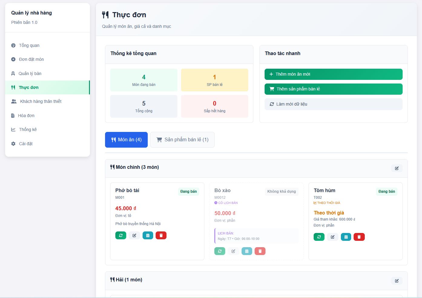Click the Ngày: T7 schedule line
This screenshot has width=422, height=298.
[239, 239]
